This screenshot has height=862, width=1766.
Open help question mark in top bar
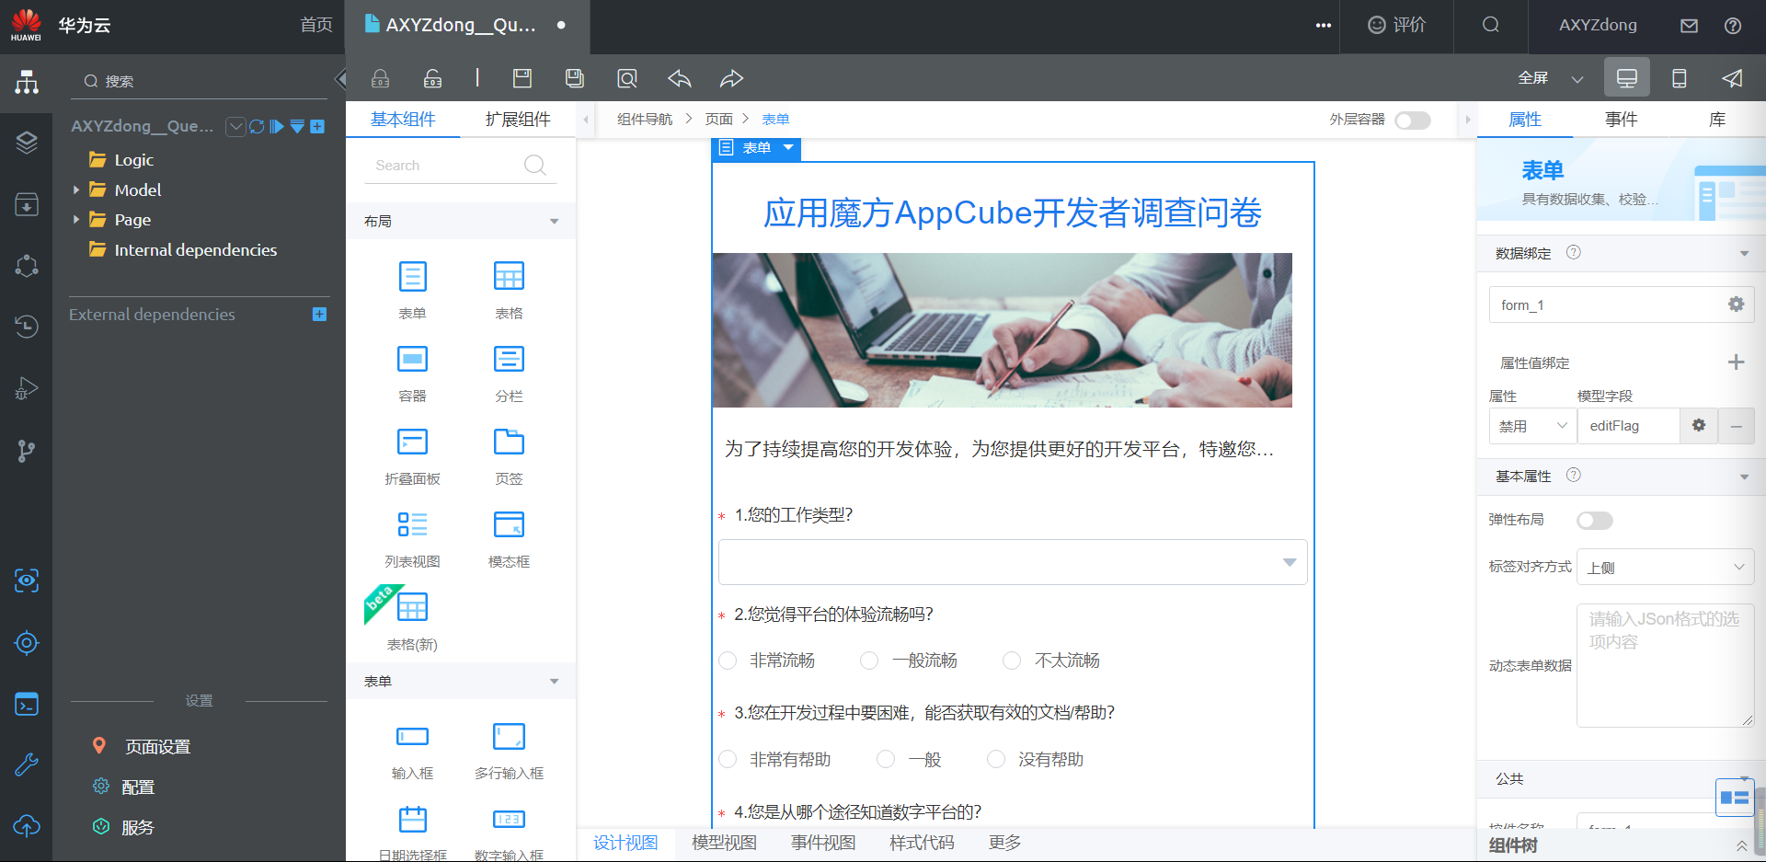click(x=1733, y=26)
